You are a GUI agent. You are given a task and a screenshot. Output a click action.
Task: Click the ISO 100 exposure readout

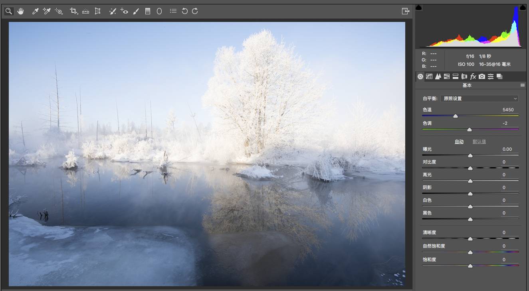click(466, 64)
